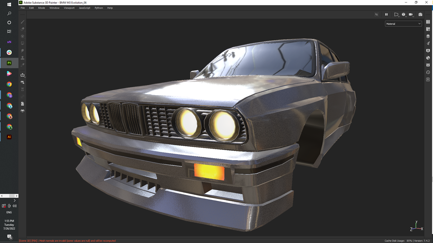Click the red mesh normals warning message
Screen dimensions: 433x243
click(x=67, y=241)
